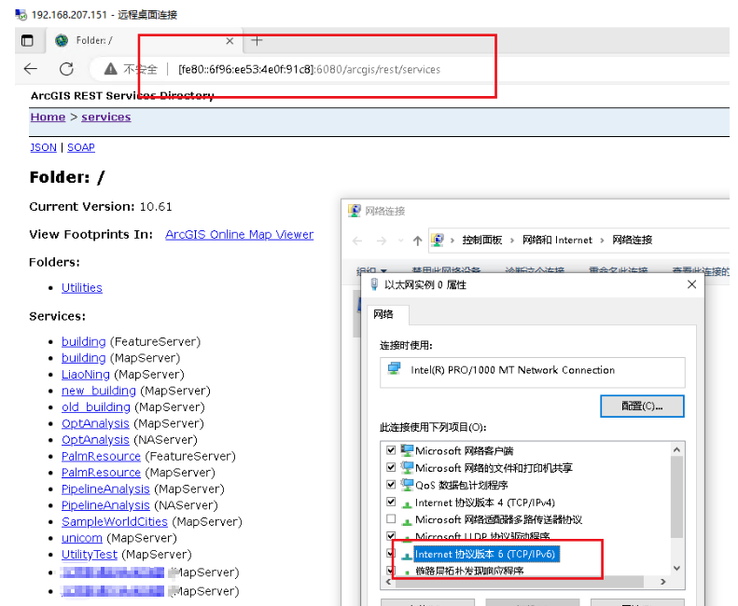The height and width of the screenshot is (606, 738).
Task: Click the QoS 数据包计划程序 item icon
Action: pyautogui.click(x=407, y=485)
